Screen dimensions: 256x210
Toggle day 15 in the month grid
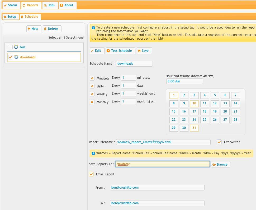click(174, 112)
